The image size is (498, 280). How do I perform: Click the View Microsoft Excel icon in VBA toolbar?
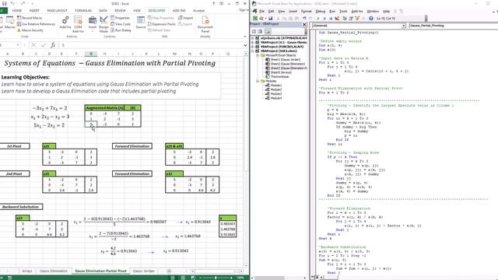click(x=255, y=19)
